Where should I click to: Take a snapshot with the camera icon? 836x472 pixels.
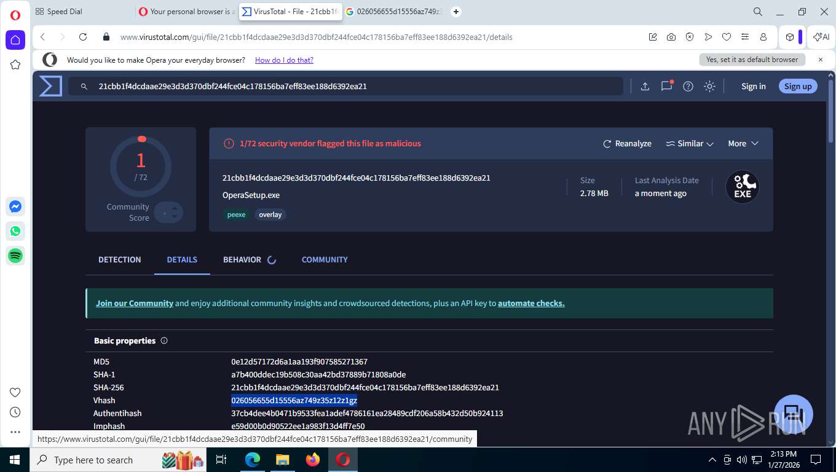(x=671, y=37)
